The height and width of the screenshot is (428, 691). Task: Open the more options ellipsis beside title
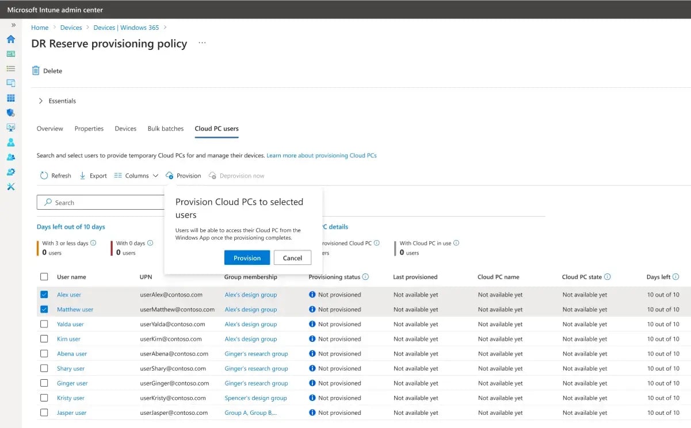[x=201, y=43]
